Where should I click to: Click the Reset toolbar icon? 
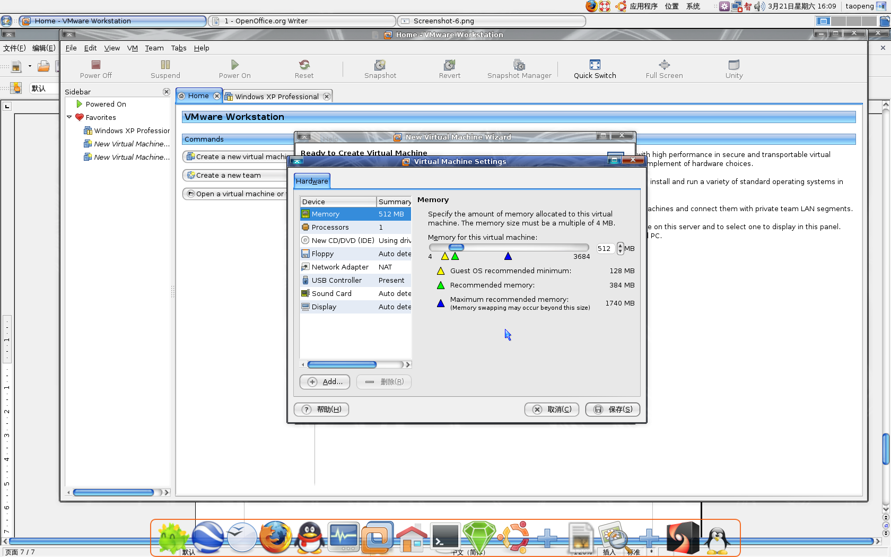[x=304, y=69]
